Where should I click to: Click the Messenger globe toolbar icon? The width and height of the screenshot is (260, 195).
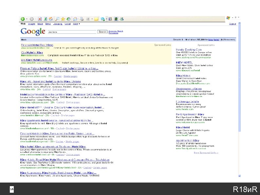pyautogui.click(x=102, y=19)
